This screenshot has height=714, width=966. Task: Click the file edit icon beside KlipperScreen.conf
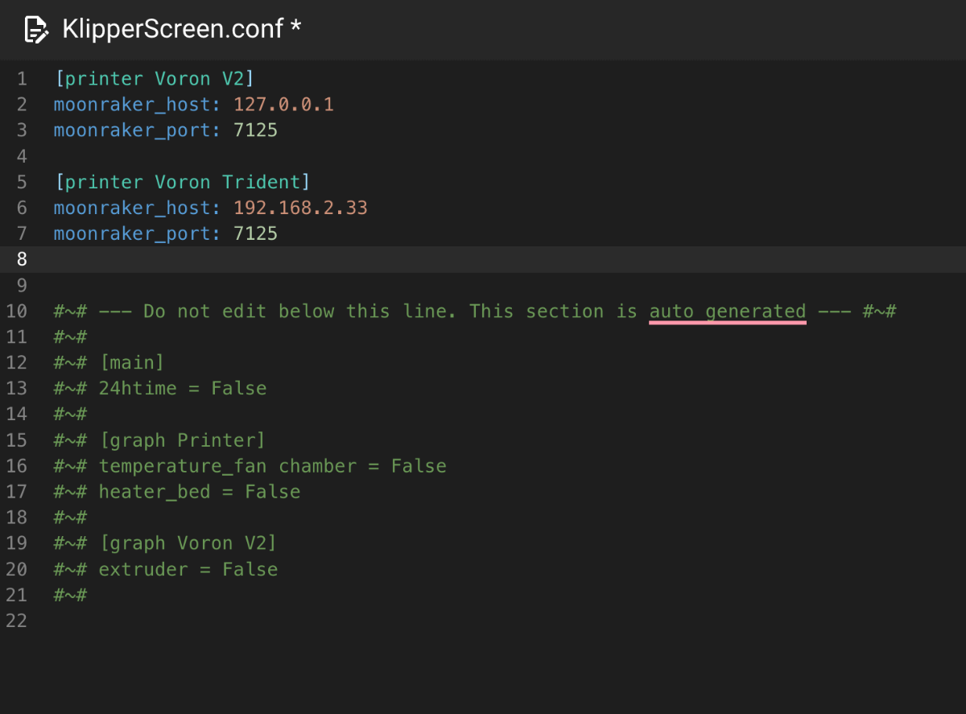[36, 30]
